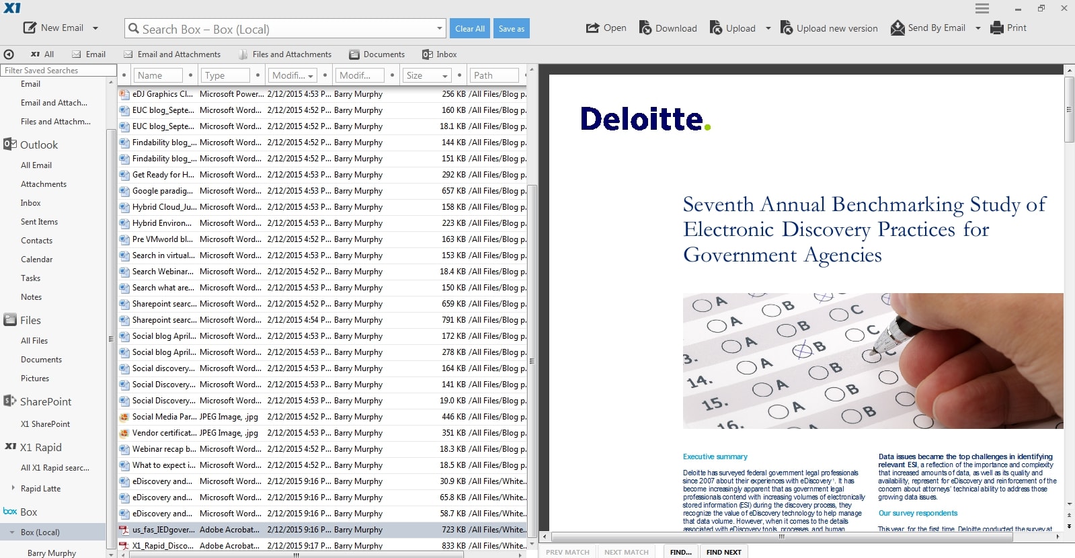Select Barry Murphy under Box (Local)

click(52, 553)
